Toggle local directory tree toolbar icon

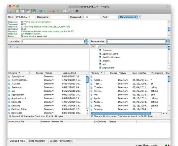point(23,11)
